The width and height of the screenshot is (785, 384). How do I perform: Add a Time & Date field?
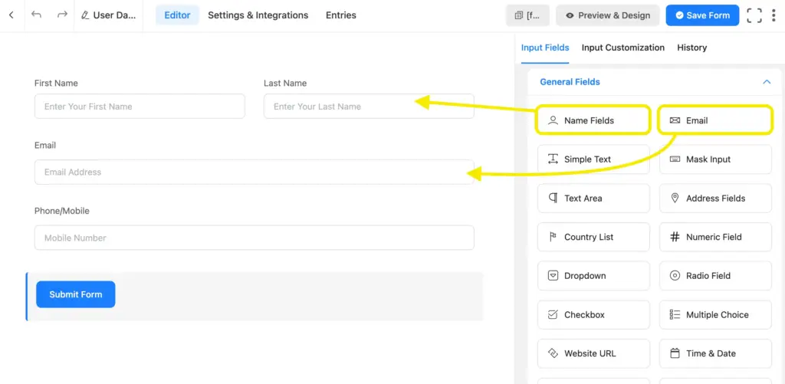[715, 353]
